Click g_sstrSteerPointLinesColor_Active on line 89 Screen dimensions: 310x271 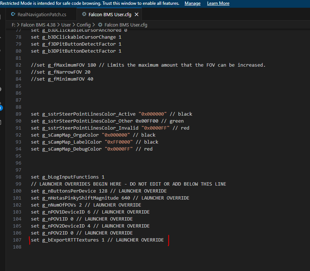pyautogui.click(x=89, y=114)
